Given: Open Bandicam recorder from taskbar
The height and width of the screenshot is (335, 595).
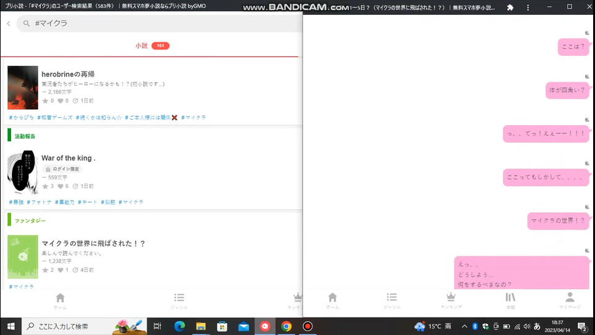Looking at the screenshot, I should [308, 326].
